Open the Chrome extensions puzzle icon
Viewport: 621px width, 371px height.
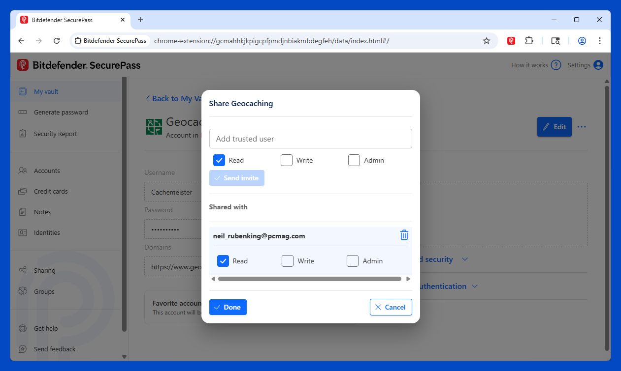529,41
